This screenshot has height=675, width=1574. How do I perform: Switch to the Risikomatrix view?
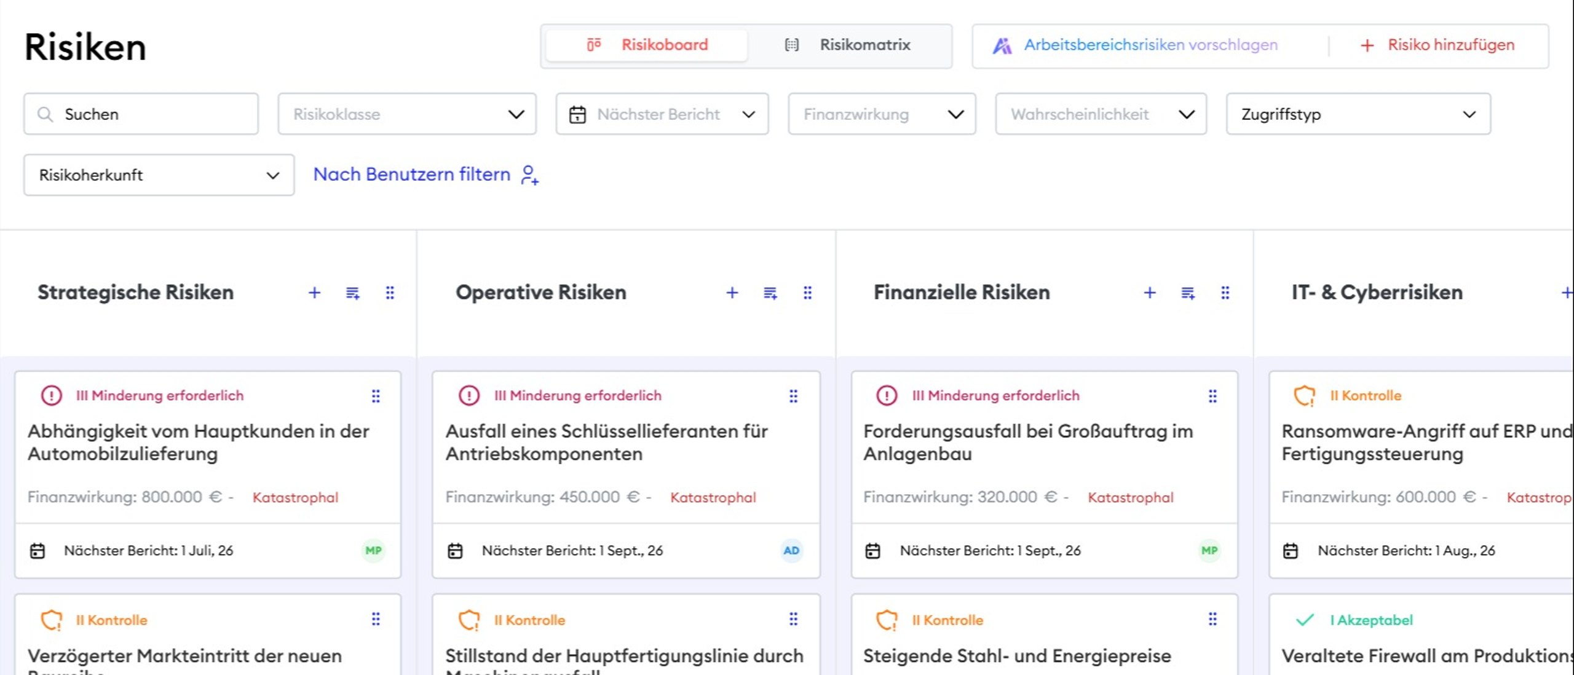pyautogui.click(x=848, y=45)
